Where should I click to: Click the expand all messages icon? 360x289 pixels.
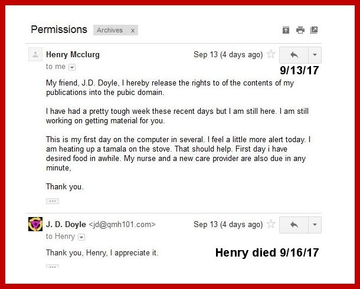(286, 30)
